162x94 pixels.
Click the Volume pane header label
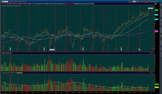[3, 53]
